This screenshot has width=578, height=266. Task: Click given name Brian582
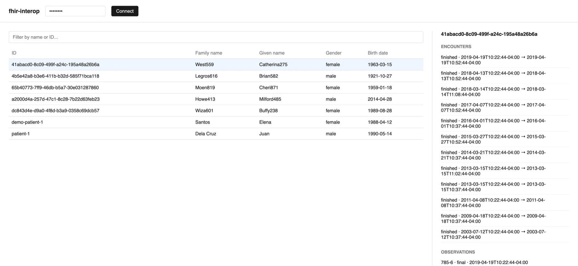click(269, 76)
